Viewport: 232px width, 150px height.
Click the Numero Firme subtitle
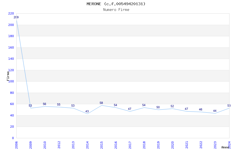pyautogui.click(x=116, y=10)
